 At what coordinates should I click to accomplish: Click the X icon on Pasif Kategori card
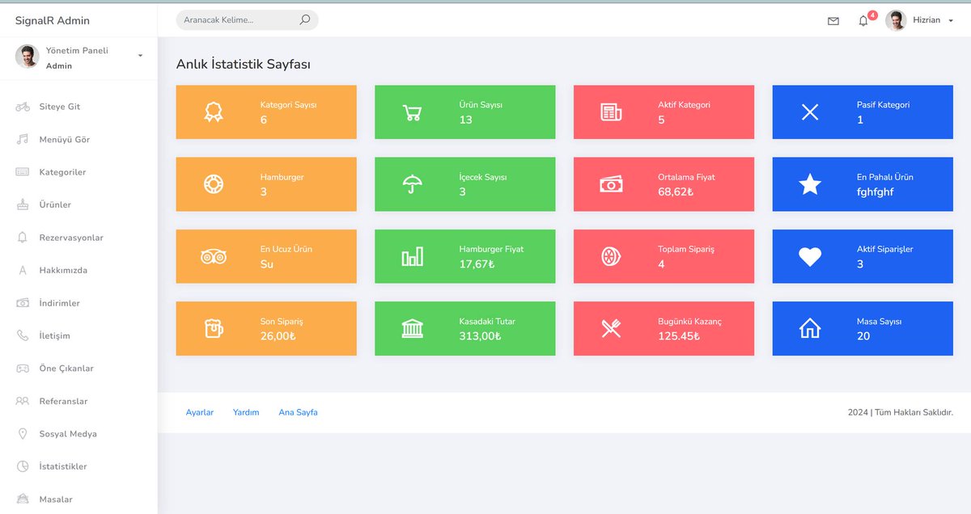point(810,112)
